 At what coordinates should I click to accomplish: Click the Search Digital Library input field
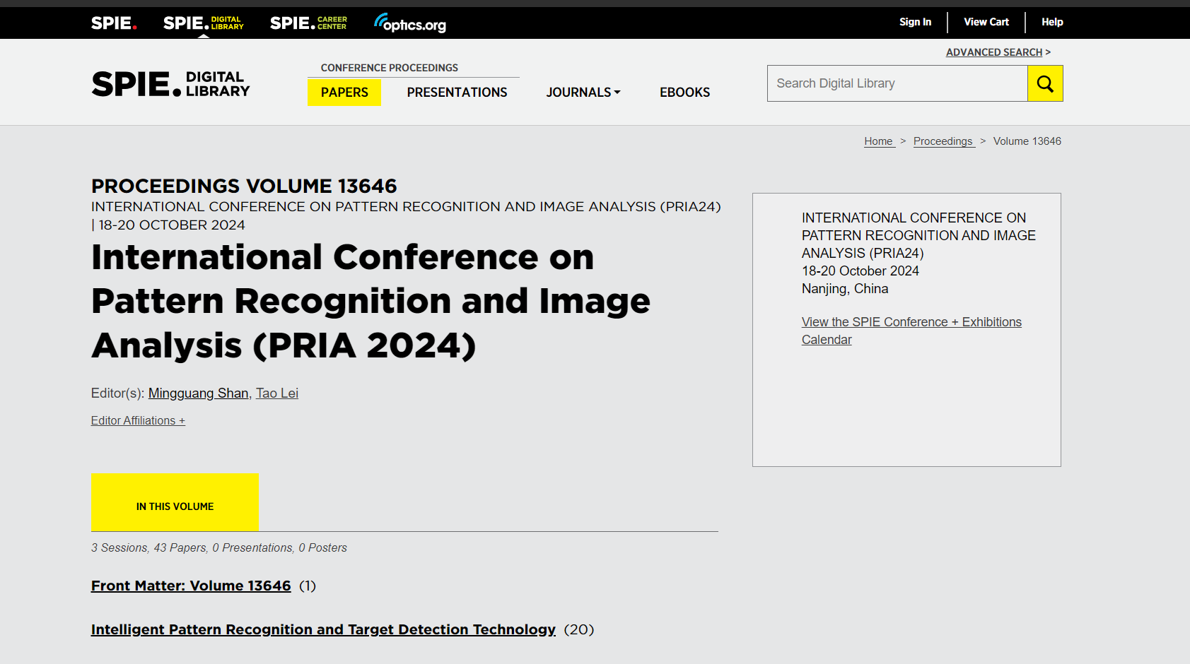(x=897, y=83)
